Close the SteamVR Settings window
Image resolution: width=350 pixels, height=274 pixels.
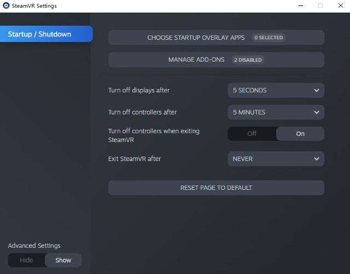[340, 5]
